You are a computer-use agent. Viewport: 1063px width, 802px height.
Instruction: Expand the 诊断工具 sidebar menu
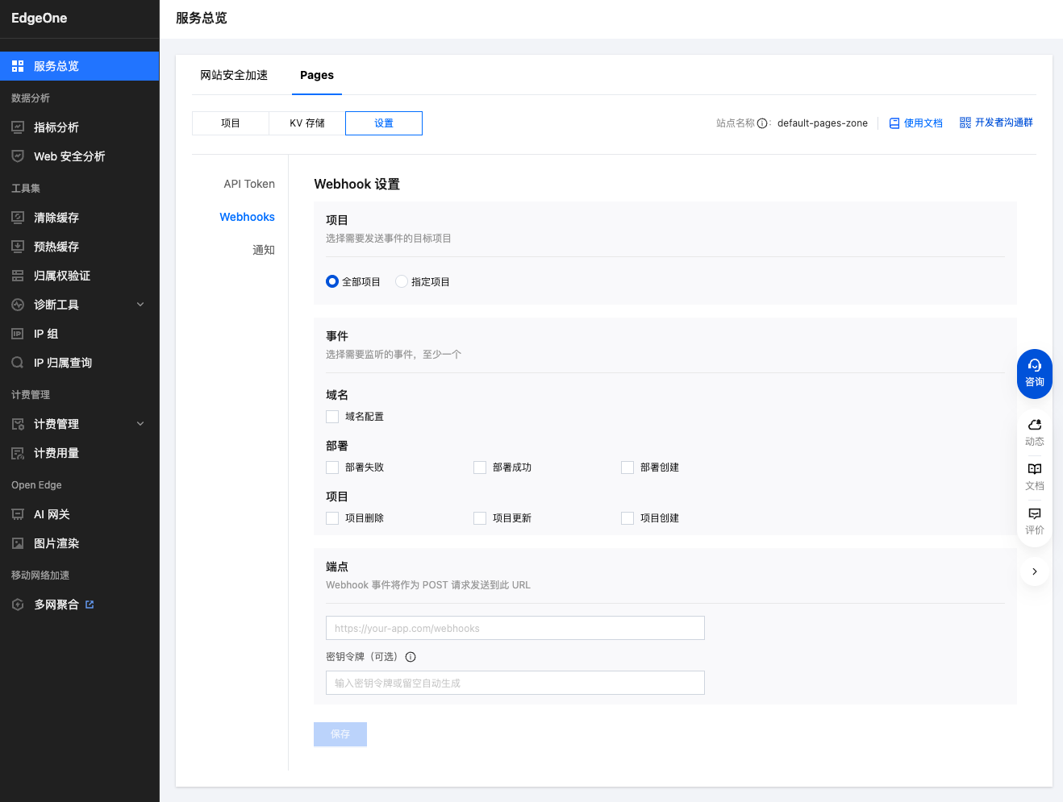(140, 305)
